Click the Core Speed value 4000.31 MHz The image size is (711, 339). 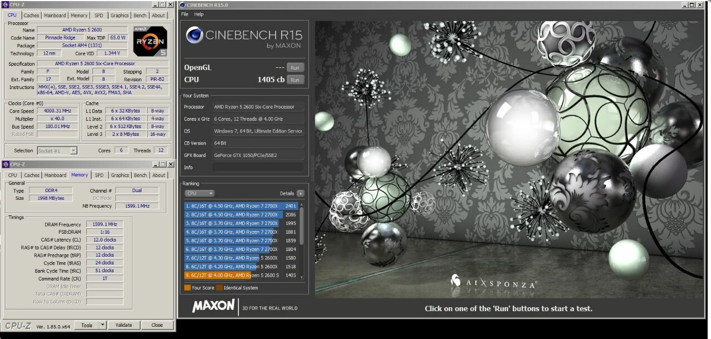point(57,111)
